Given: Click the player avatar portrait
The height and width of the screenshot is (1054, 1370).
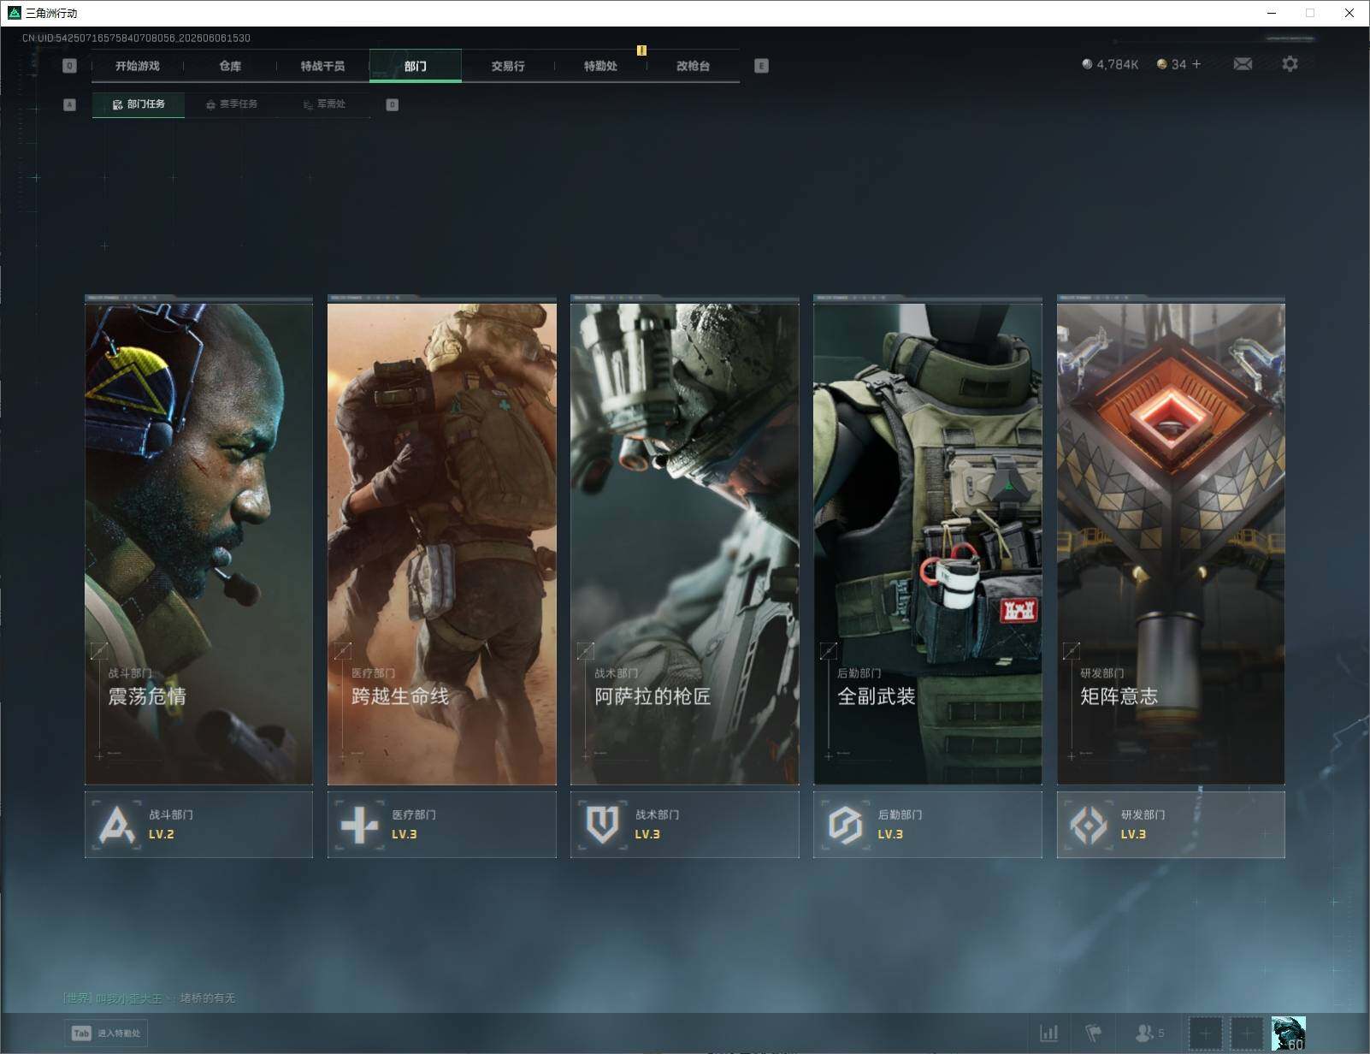Looking at the screenshot, I should [x=1288, y=1033].
